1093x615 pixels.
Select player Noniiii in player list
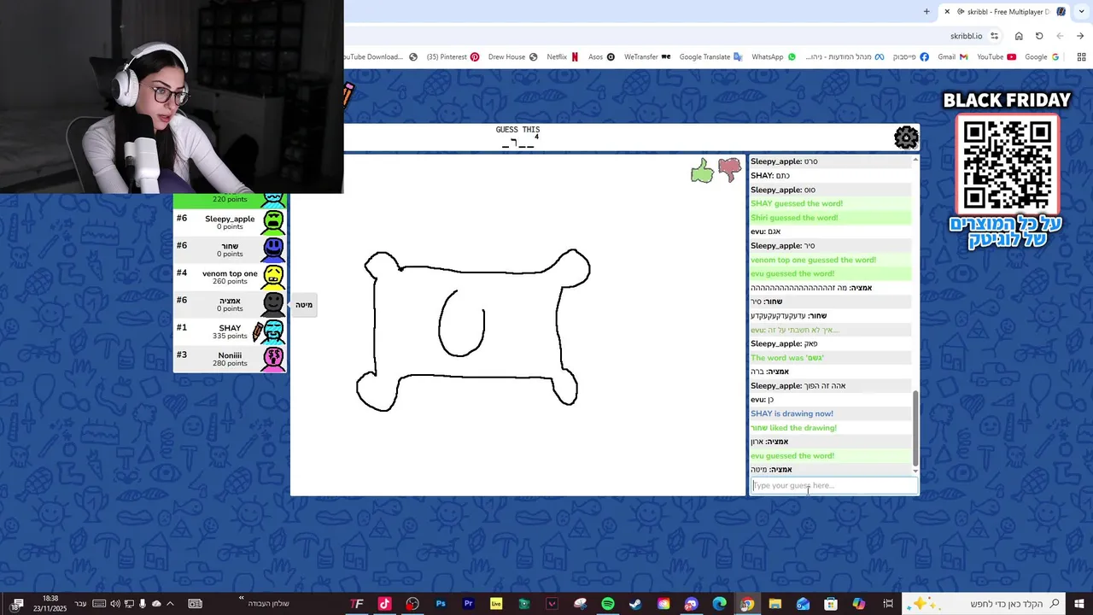tap(230, 359)
